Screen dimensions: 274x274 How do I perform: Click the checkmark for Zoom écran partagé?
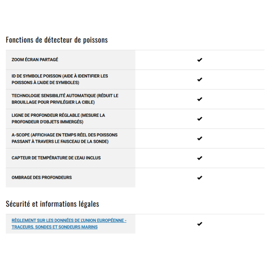pyautogui.click(x=199, y=60)
